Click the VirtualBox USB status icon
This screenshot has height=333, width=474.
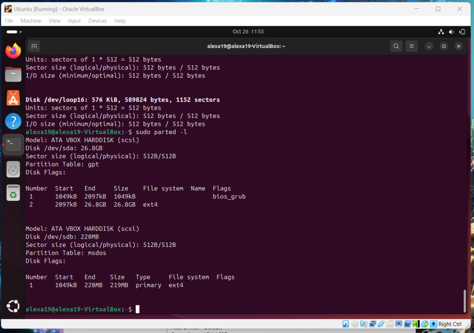point(381,324)
